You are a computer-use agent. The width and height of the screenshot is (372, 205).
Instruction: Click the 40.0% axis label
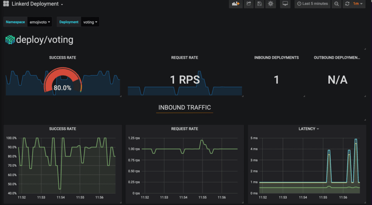[x=12, y=193]
